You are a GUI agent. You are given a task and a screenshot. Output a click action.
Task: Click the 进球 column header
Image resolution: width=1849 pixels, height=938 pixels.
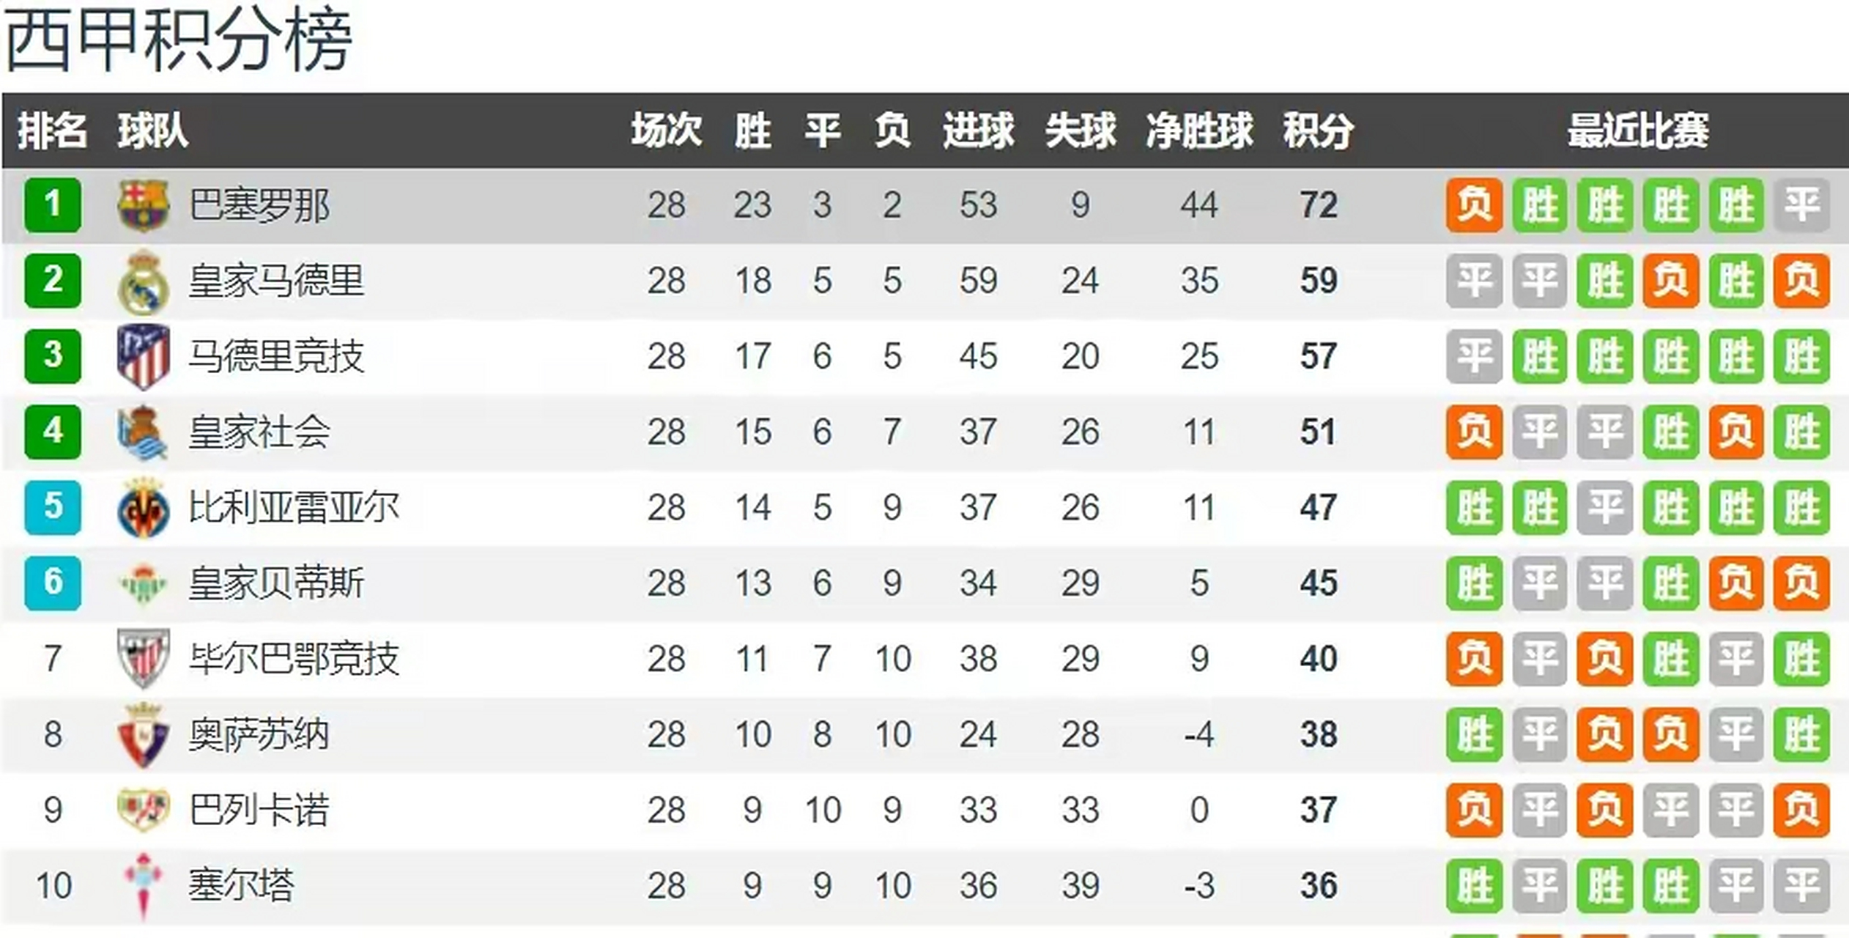[x=978, y=131]
